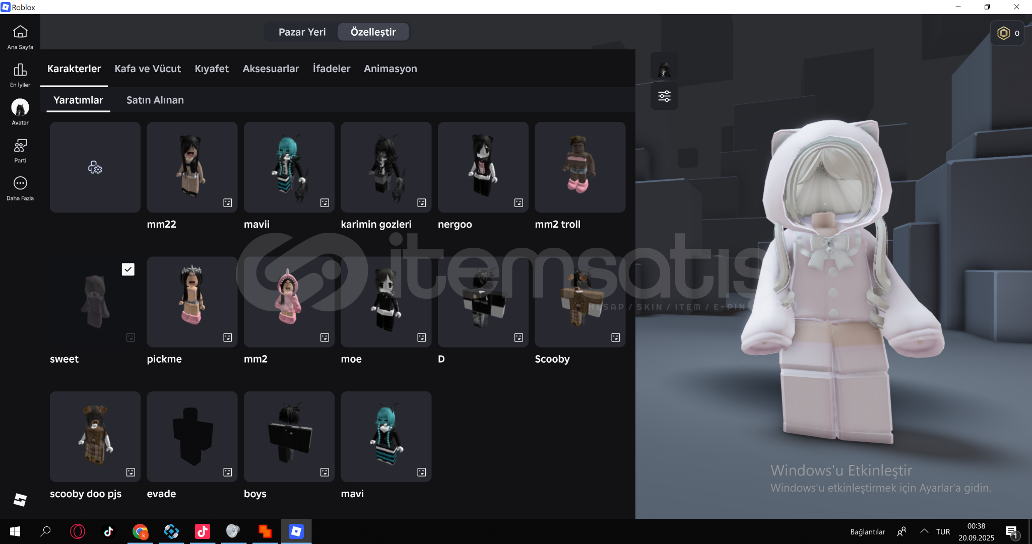Click edit icon on Scooby outfit

pos(616,337)
